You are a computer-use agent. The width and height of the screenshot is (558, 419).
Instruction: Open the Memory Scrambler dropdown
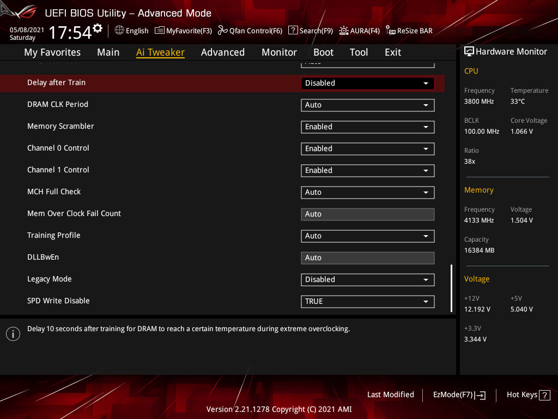point(368,127)
